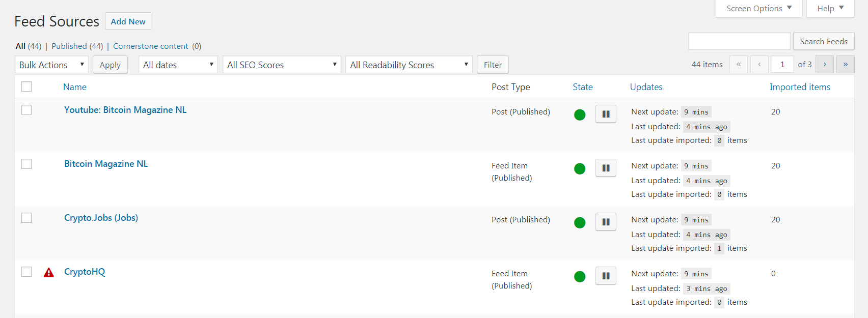Check the CryptoHQ row checkbox
The width and height of the screenshot is (868, 318).
coord(26,272)
